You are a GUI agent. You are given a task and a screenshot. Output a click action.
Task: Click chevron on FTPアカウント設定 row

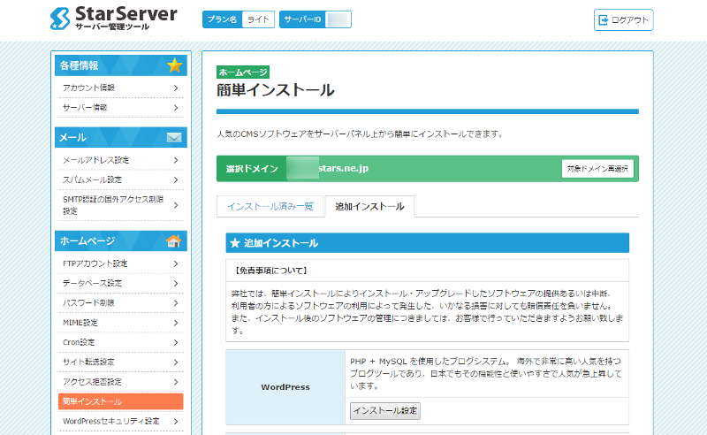pos(176,264)
